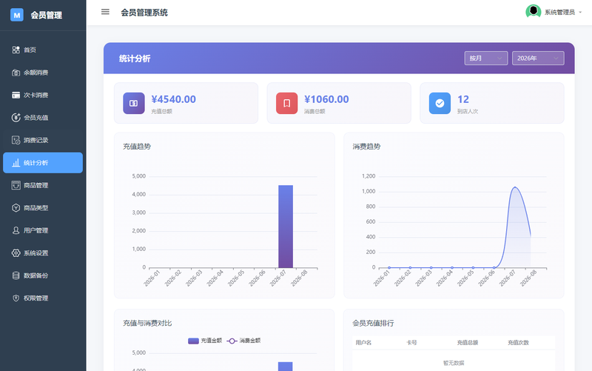Click the 2026-01 point on 消费趋势 line

click(389, 267)
